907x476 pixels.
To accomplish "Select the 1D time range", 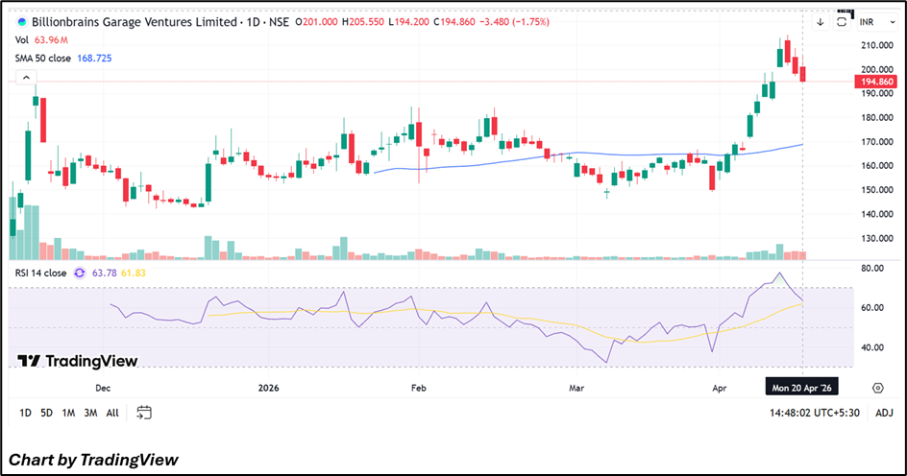I will tap(25, 413).
